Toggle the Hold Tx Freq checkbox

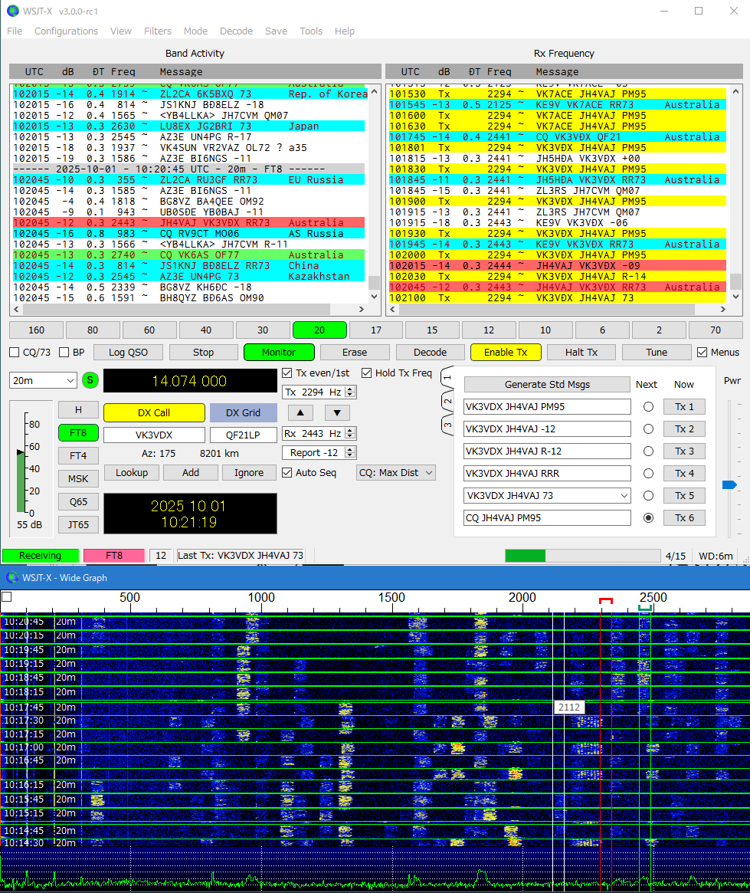(x=367, y=373)
